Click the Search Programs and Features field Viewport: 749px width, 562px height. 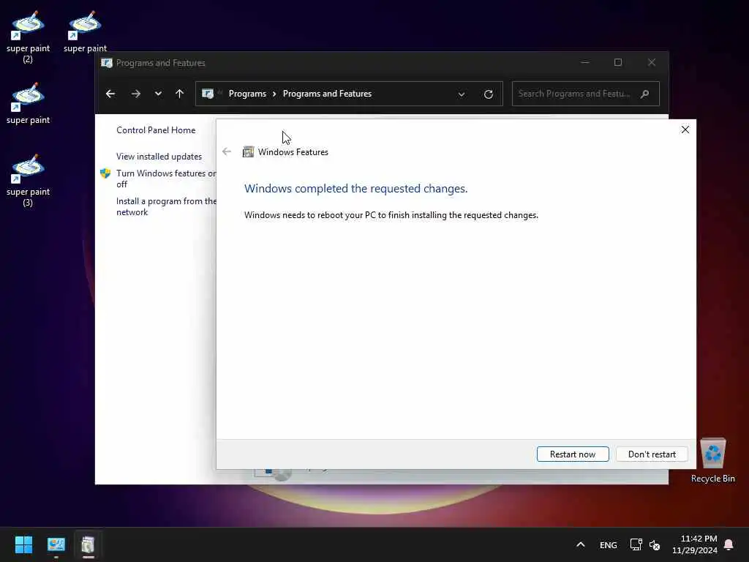point(586,94)
